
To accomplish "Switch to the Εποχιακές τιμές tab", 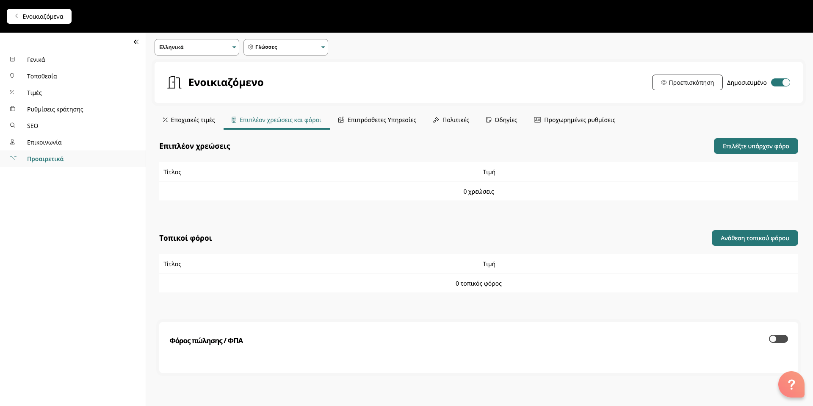I will (189, 120).
